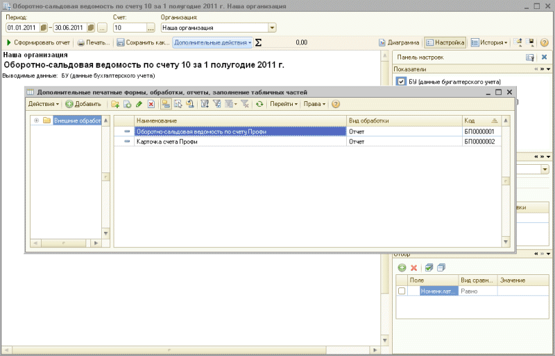
Task: Click the uncheck all filters icon
Action: coord(441,267)
